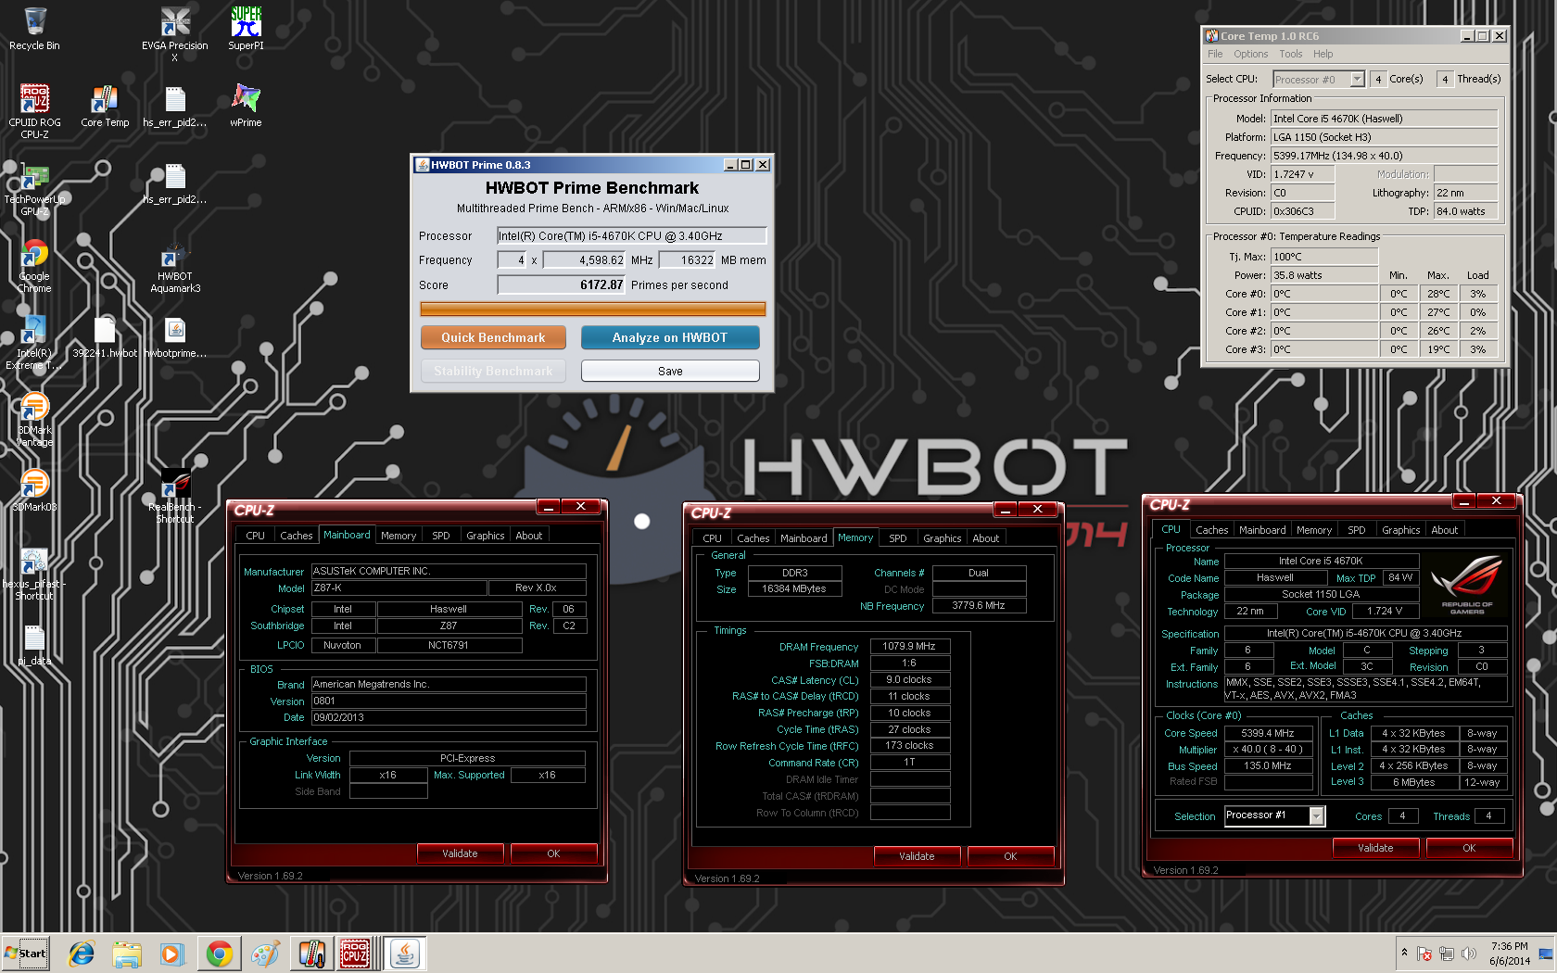Open Core Temp desktop icon
This screenshot has width=1557, height=973.
tap(105, 105)
